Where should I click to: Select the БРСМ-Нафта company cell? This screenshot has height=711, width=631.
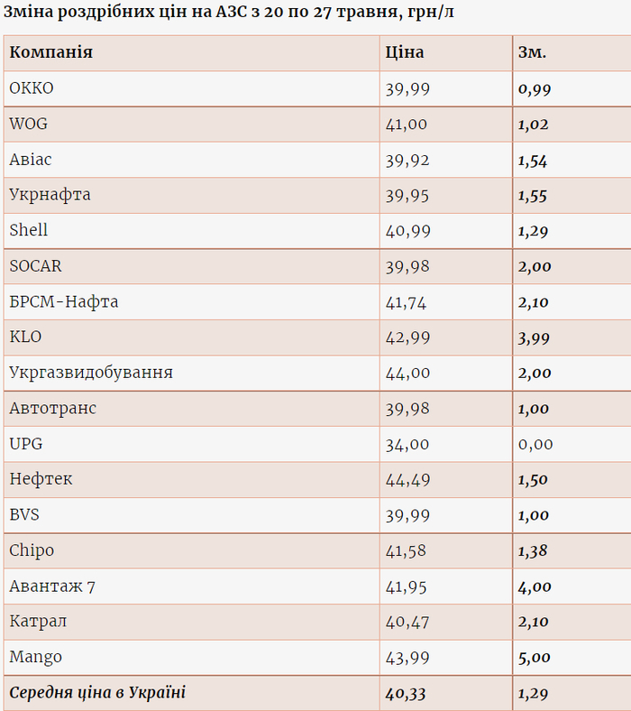pos(64,301)
